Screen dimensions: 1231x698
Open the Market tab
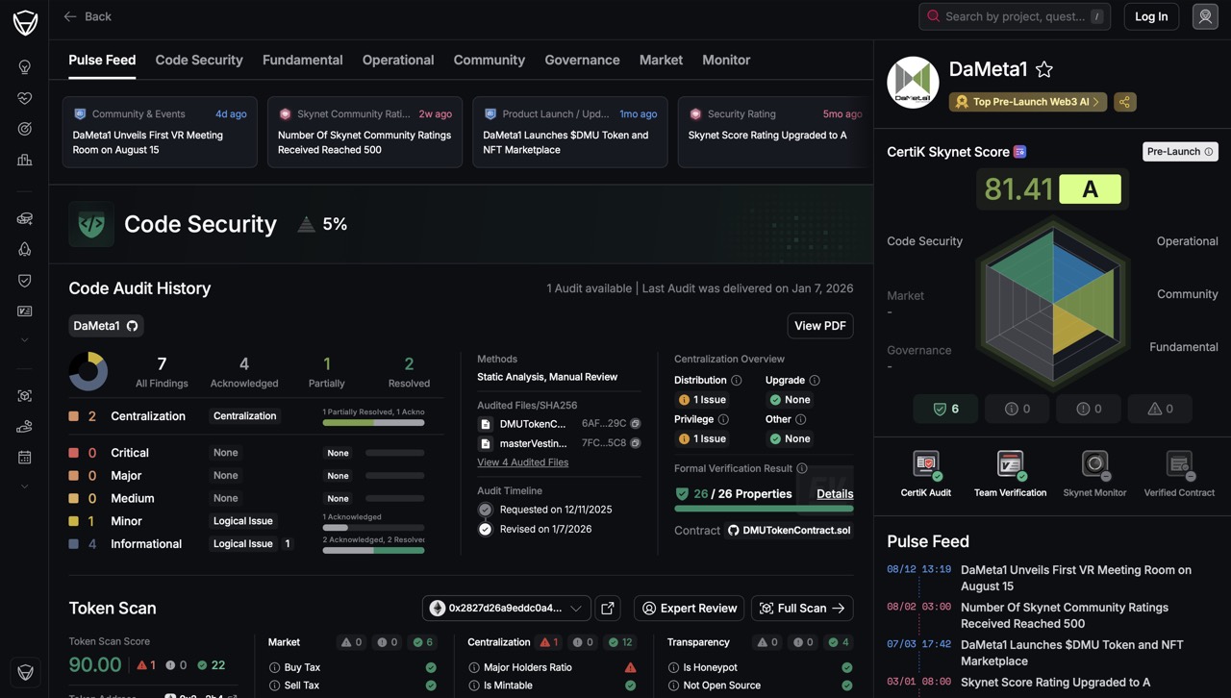(661, 60)
